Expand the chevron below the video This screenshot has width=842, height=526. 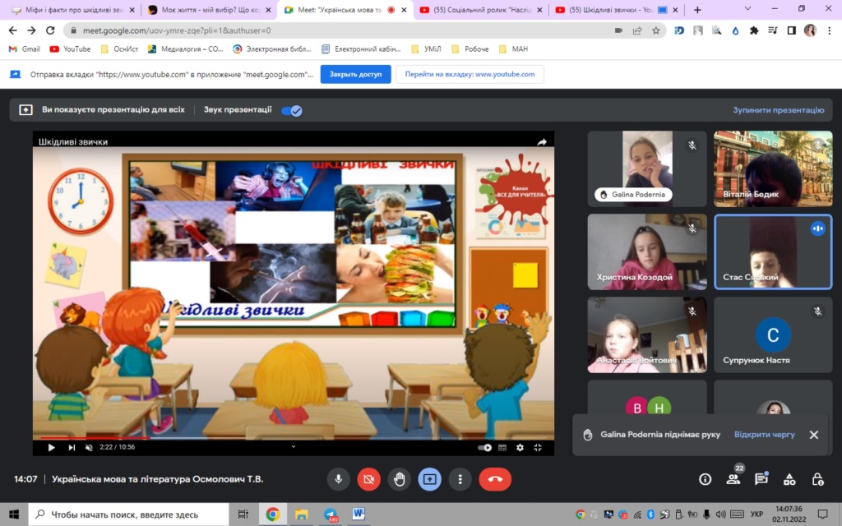click(x=294, y=446)
